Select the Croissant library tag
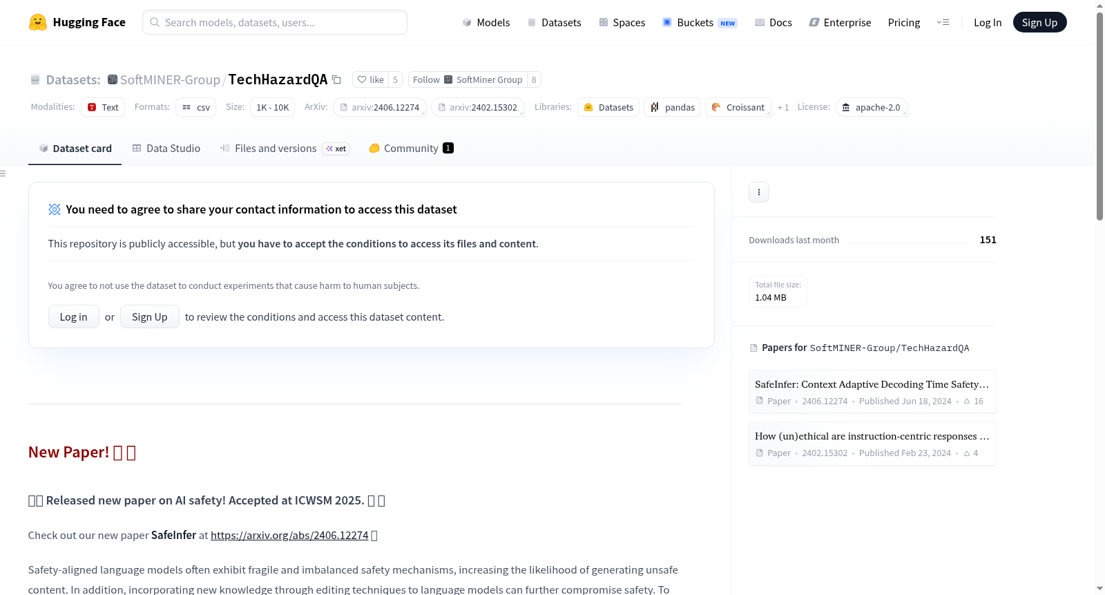 point(738,107)
